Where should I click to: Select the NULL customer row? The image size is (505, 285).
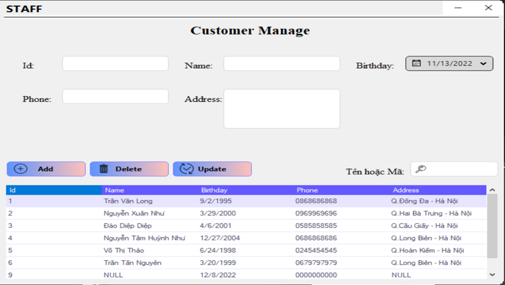(x=146, y=275)
